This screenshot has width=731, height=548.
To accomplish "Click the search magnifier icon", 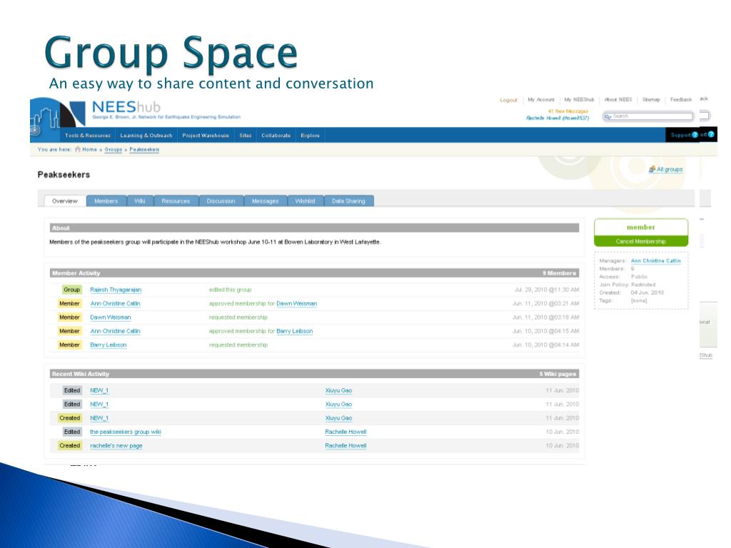I will pos(608,116).
